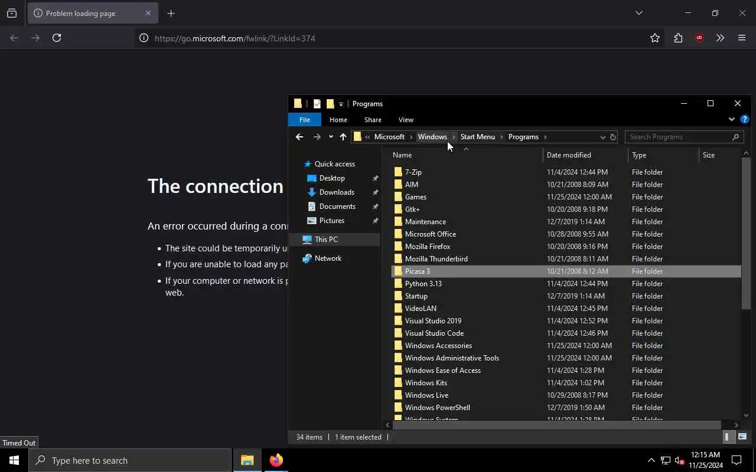
Task: Click the Properties quick access toolbar icon
Action: [317, 104]
